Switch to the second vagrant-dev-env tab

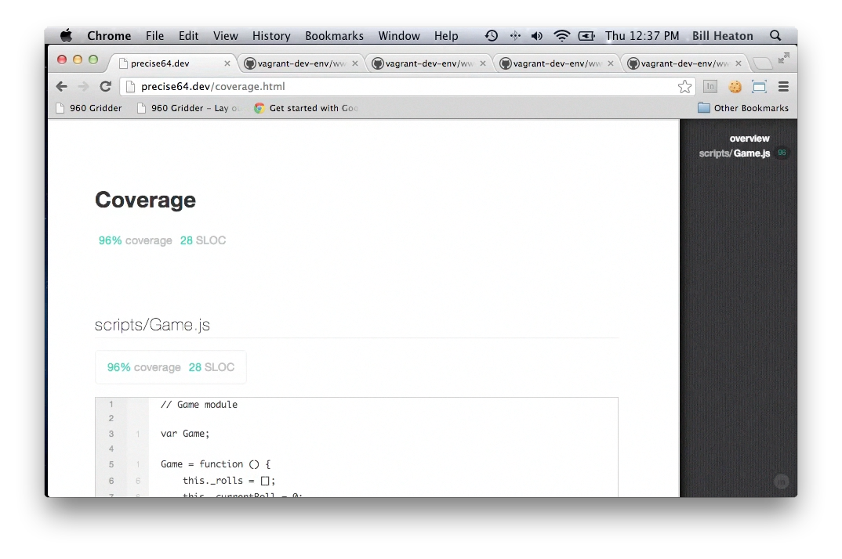[x=424, y=63]
